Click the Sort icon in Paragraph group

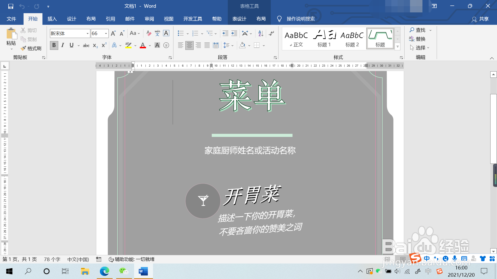260,33
